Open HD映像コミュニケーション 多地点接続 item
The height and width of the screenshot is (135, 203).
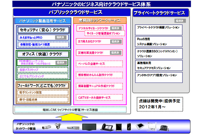point(43,62)
